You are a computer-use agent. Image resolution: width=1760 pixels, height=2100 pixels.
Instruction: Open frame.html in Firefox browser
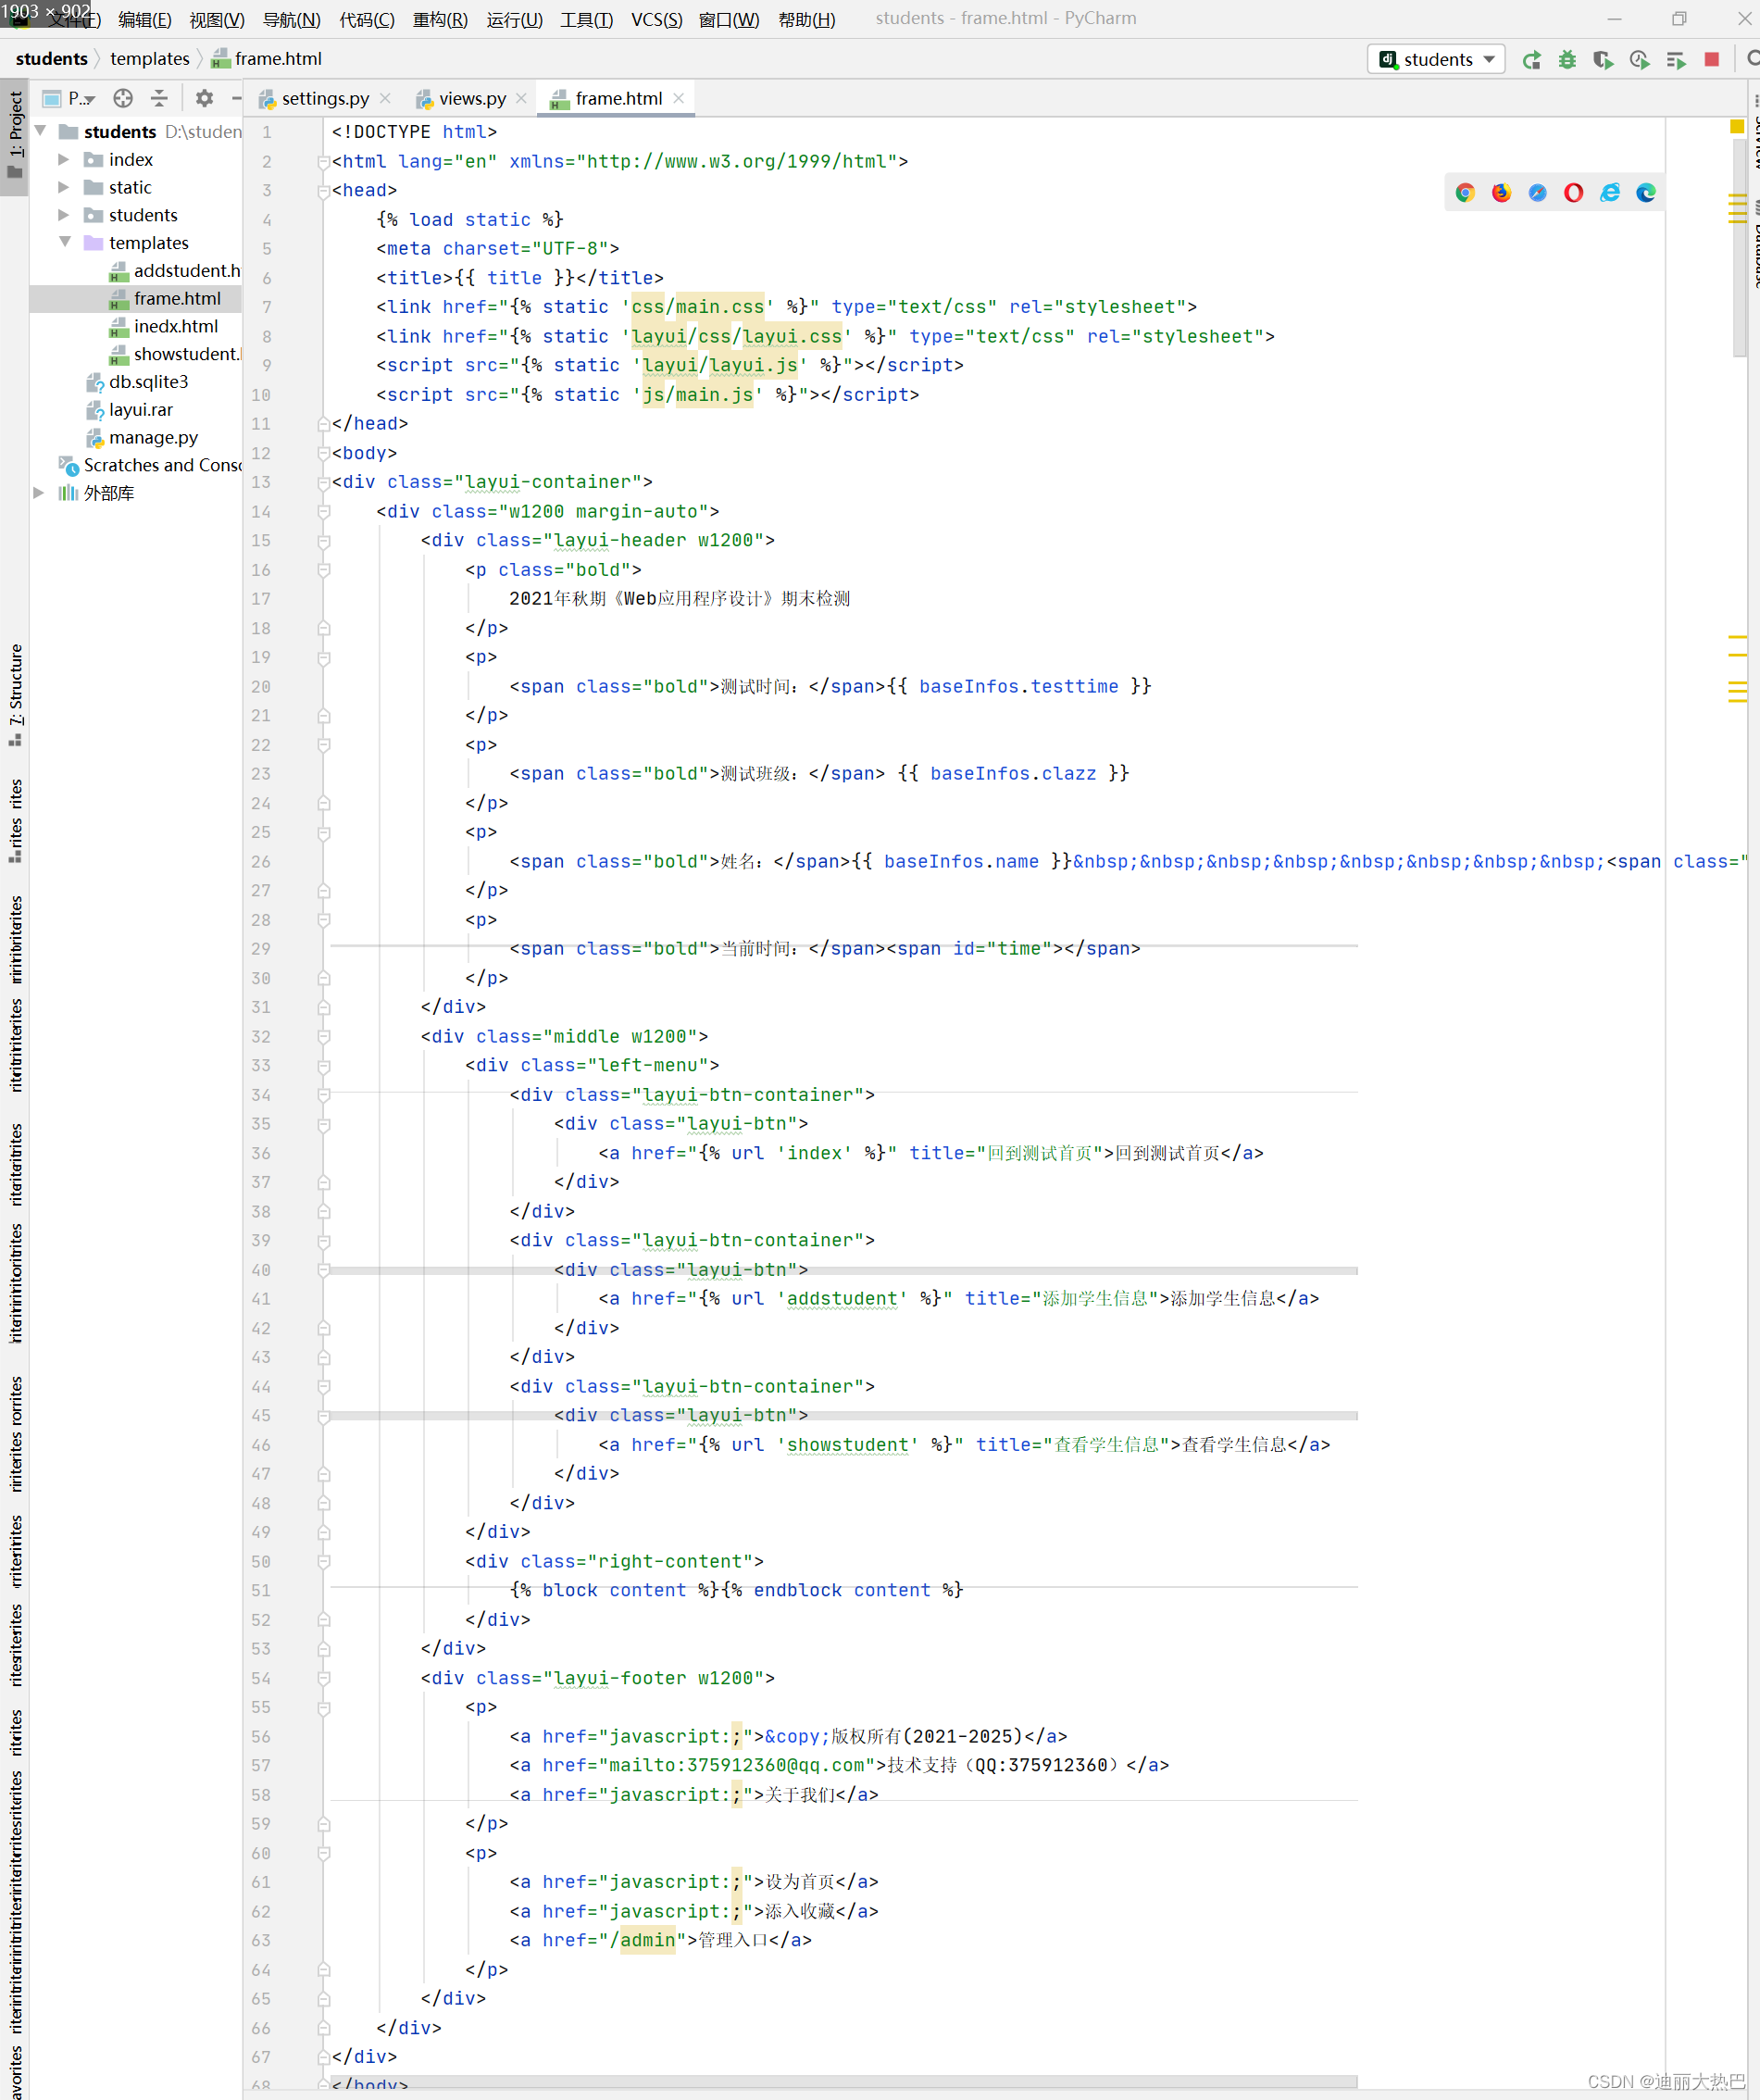(1501, 193)
